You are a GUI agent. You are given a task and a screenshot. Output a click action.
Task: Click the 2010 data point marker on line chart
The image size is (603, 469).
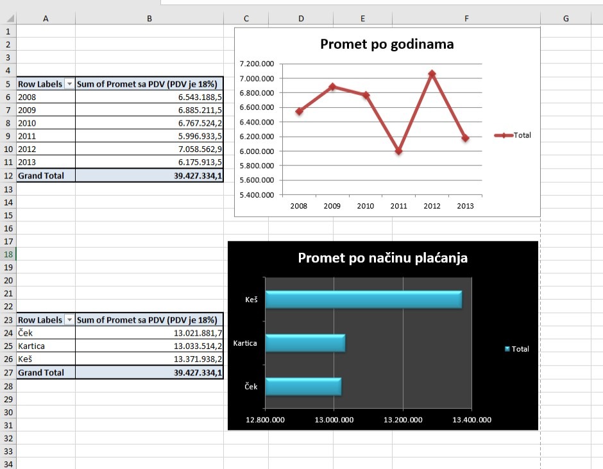tap(366, 95)
